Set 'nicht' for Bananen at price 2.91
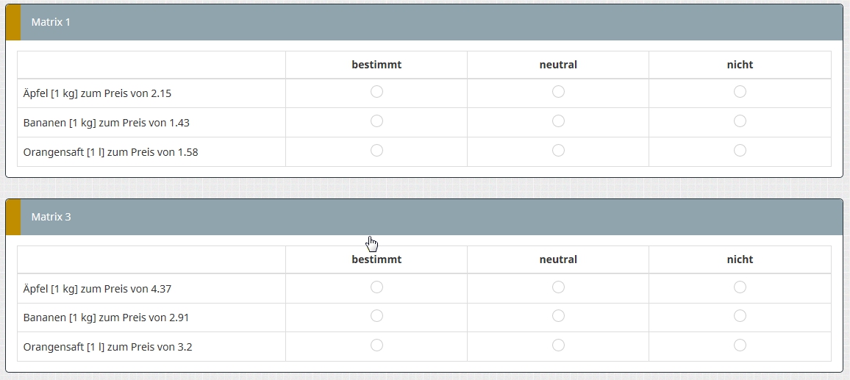This screenshot has width=850, height=380. tap(740, 316)
